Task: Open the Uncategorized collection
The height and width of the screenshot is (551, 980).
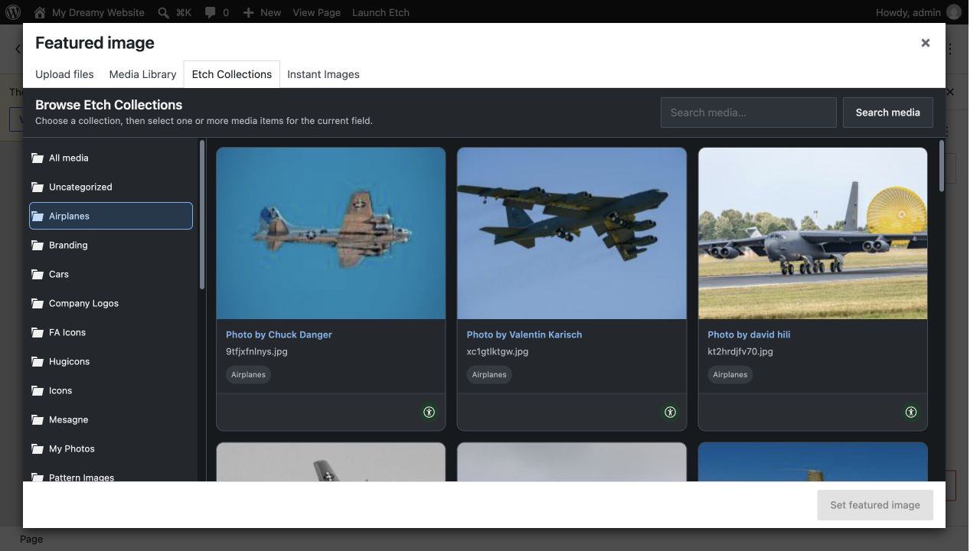Action: tap(111, 187)
